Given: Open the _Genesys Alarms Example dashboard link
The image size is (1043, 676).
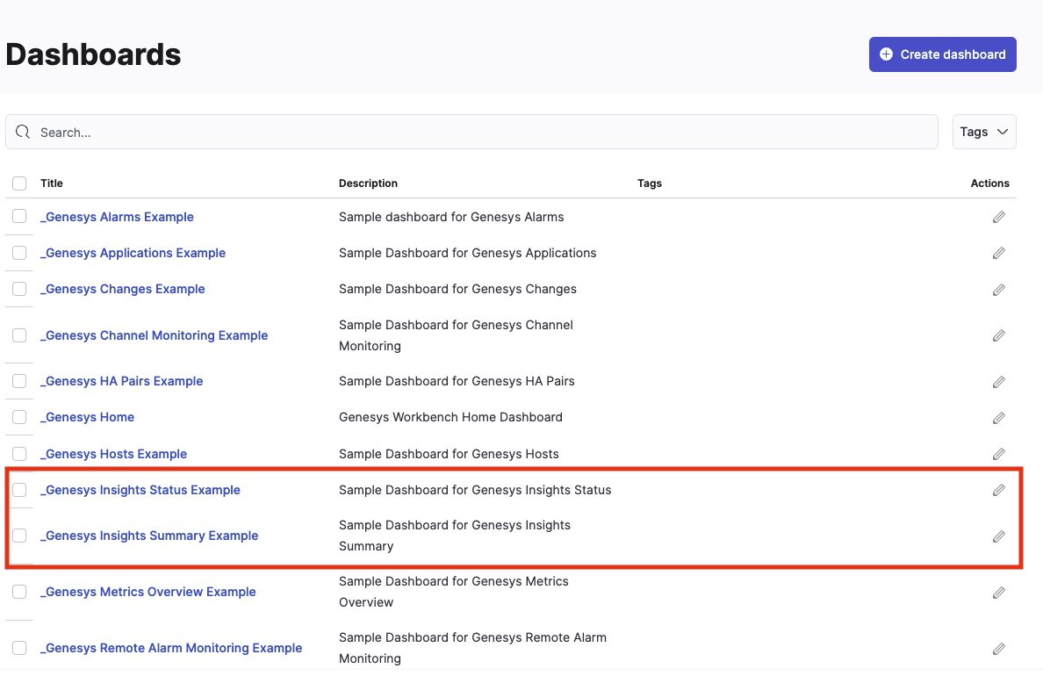Looking at the screenshot, I should [x=117, y=217].
